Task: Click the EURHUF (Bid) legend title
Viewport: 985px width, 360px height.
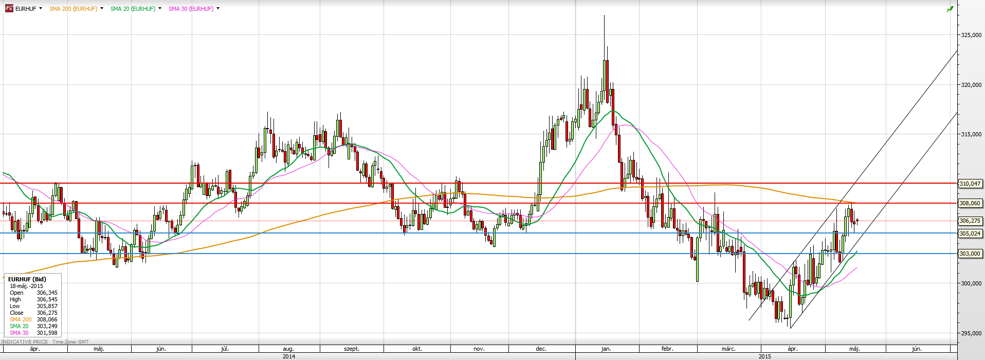Action: pos(27,279)
